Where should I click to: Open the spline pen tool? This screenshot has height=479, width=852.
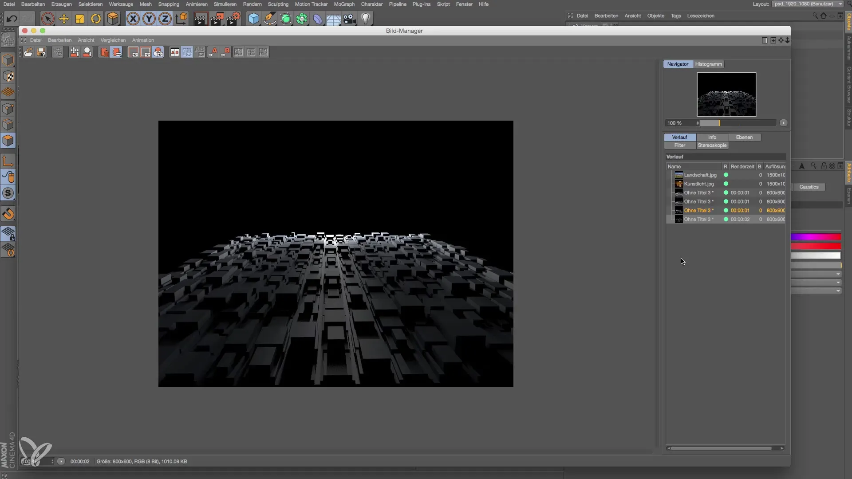click(269, 19)
